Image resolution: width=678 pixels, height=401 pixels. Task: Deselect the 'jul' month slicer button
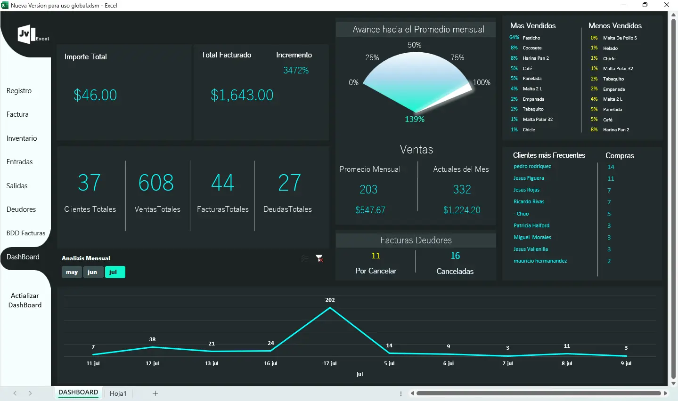[114, 272]
